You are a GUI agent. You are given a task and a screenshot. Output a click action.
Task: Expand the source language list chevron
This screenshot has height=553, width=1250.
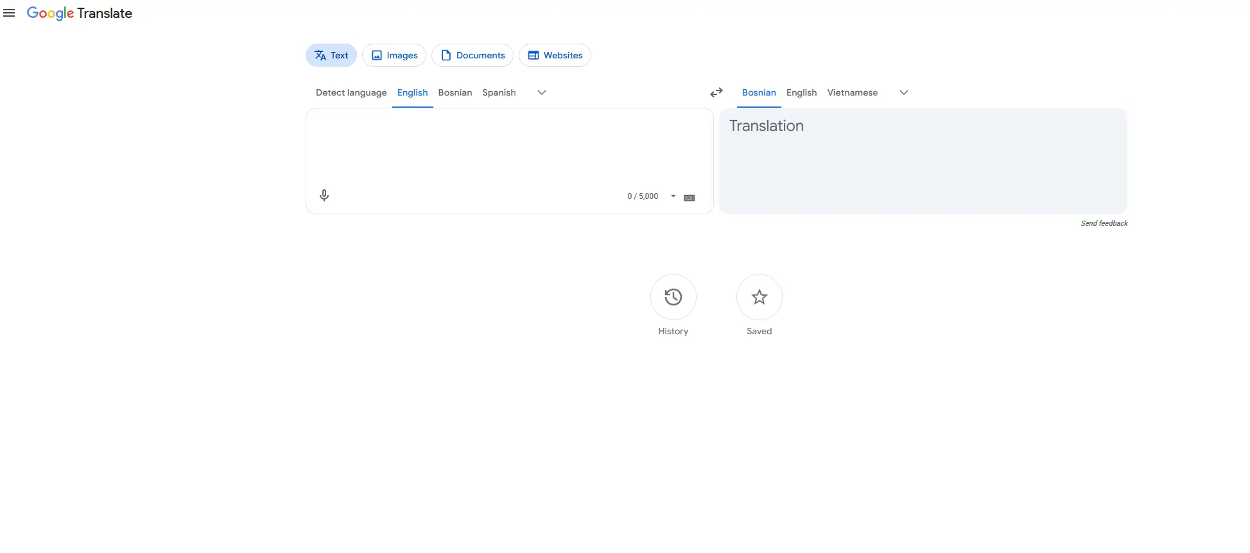click(542, 92)
